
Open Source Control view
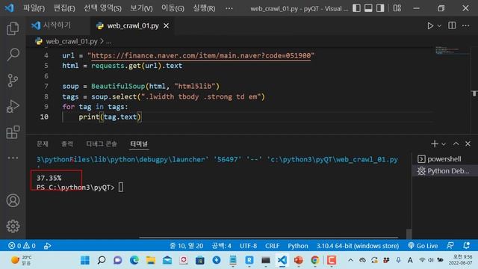(x=13, y=81)
